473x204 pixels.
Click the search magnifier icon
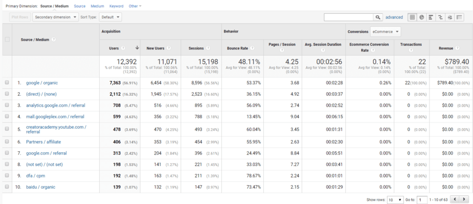378,17
